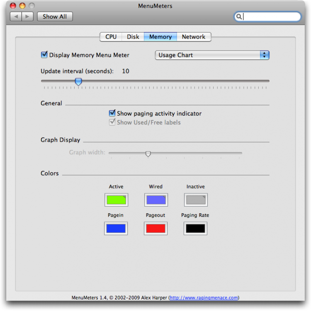Click the Update interval (seconds) label
The height and width of the screenshot is (311, 311).
coord(77,71)
